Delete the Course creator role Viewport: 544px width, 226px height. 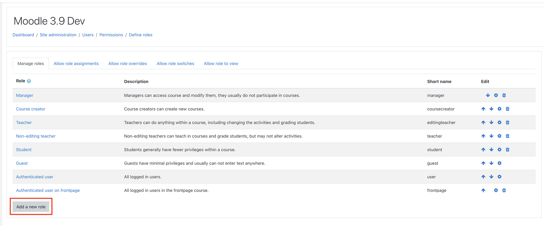click(x=507, y=109)
